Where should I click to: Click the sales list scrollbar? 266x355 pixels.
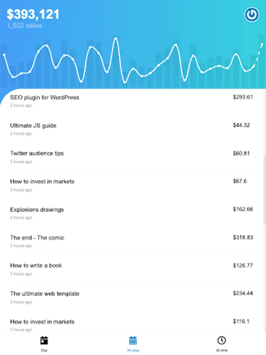pyautogui.click(x=264, y=189)
